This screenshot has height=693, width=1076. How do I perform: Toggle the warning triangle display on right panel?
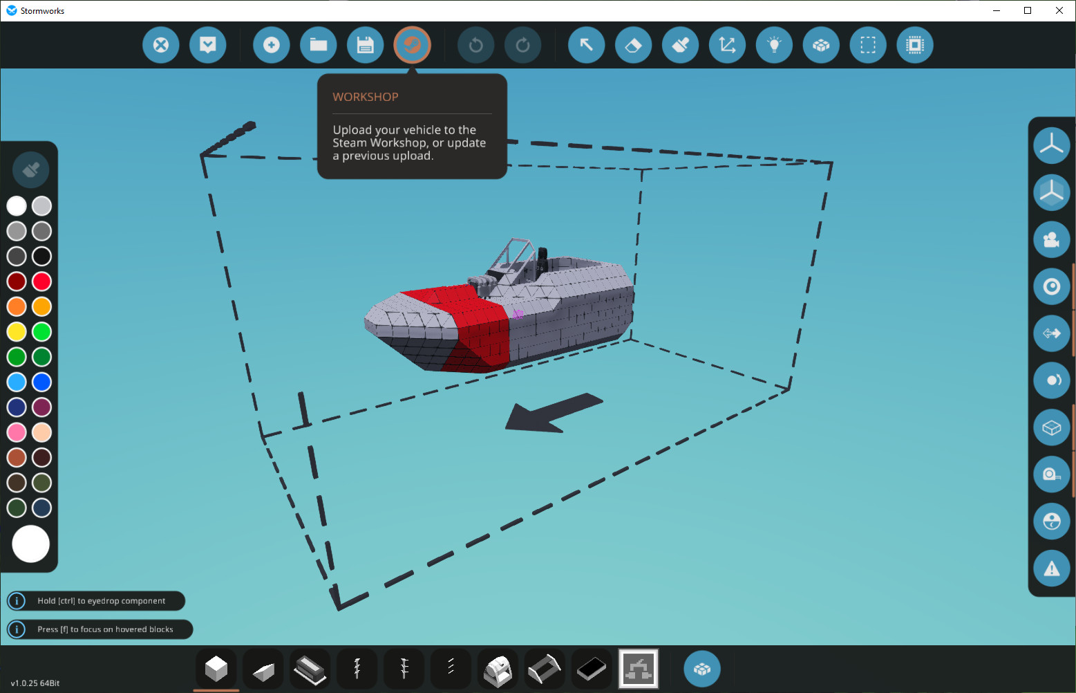click(x=1052, y=569)
